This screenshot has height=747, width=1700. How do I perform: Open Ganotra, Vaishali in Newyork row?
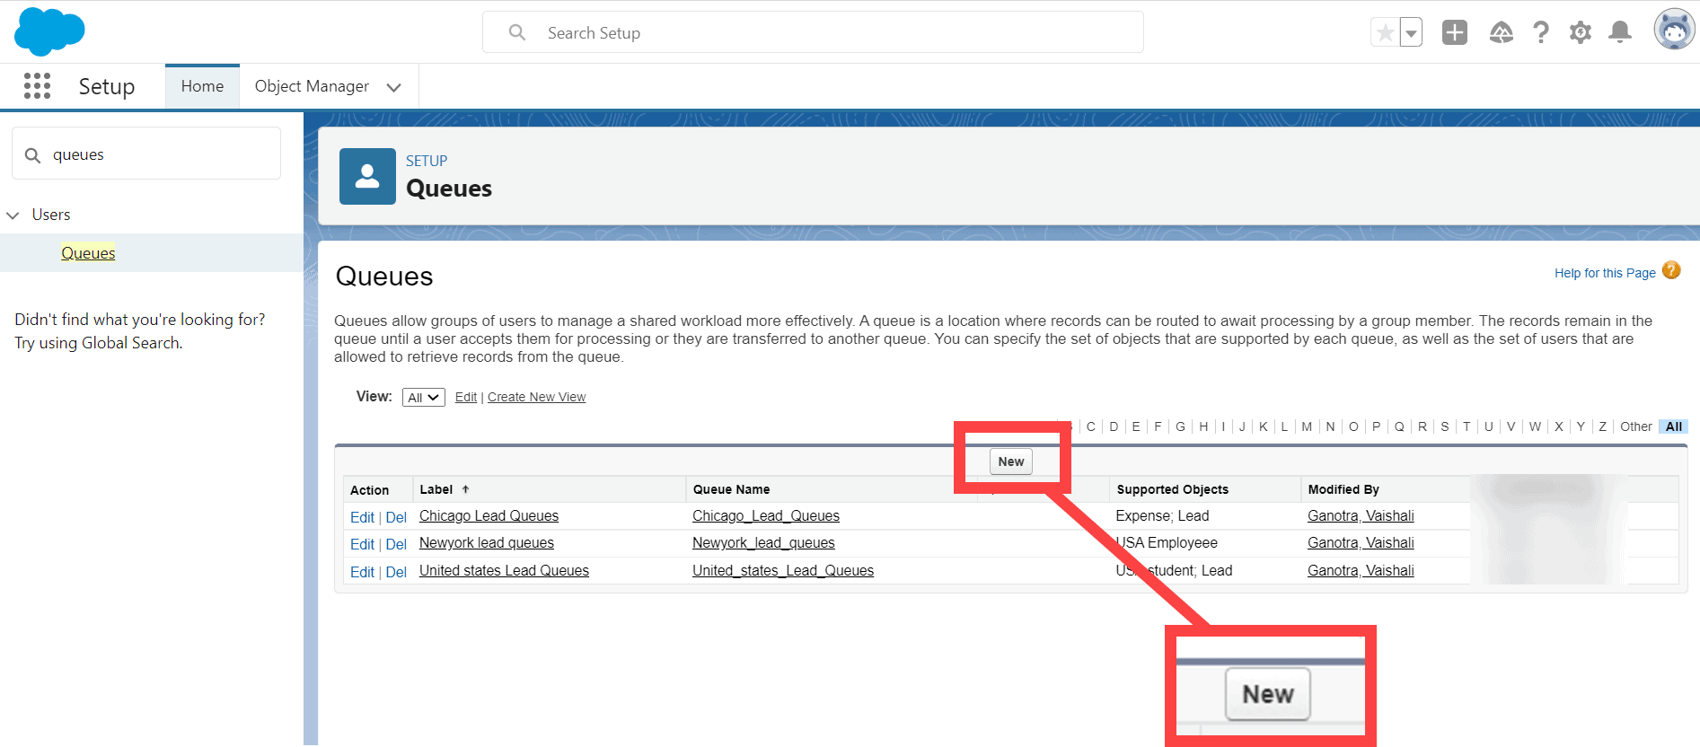point(1361,542)
